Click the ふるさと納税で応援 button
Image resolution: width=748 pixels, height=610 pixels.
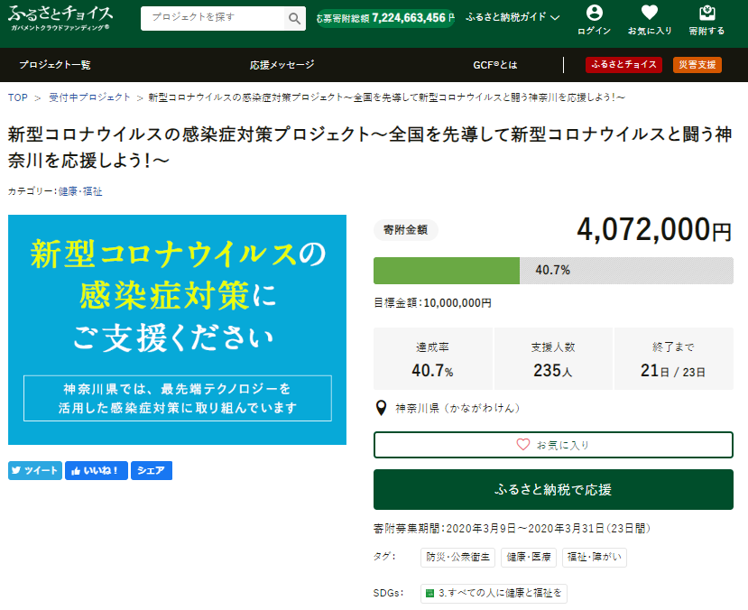pyautogui.click(x=553, y=489)
